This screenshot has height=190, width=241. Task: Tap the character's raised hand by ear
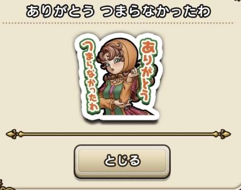(x=134, y=71)
